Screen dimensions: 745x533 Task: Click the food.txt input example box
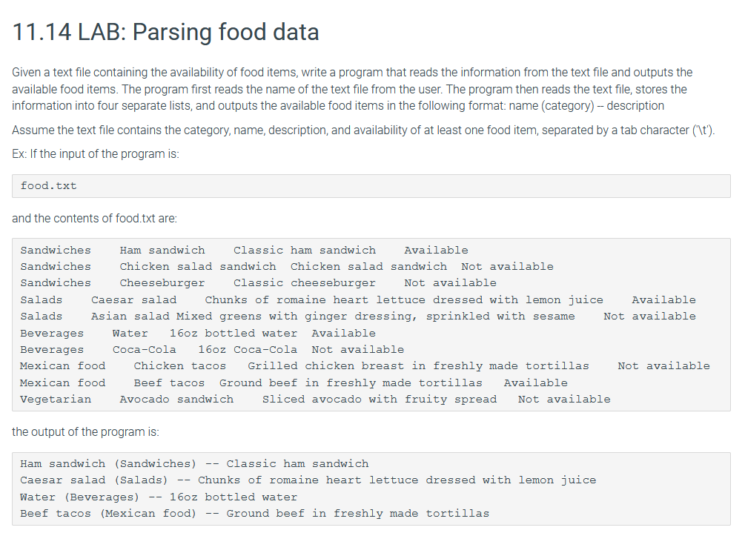point(371,186)
